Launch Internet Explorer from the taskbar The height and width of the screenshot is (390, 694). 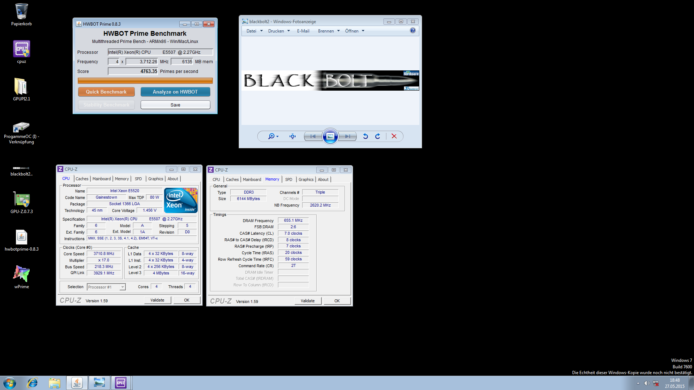click(x=33, y=383)
